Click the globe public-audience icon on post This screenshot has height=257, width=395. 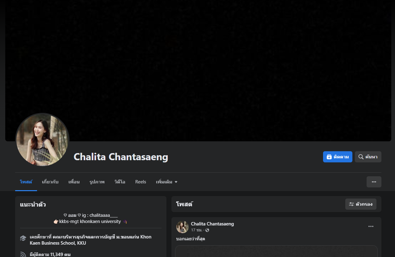207,230
